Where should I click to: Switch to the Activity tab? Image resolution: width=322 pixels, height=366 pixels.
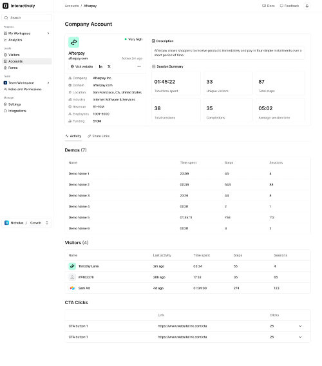(73, 136)
